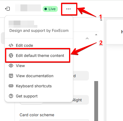Viewport: 123px width, 121px height.
Task: Open View documentation menu entry
Action: [35, 76]
